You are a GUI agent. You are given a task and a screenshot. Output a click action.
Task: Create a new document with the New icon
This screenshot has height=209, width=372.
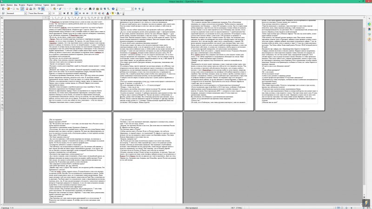coord(3,9)
